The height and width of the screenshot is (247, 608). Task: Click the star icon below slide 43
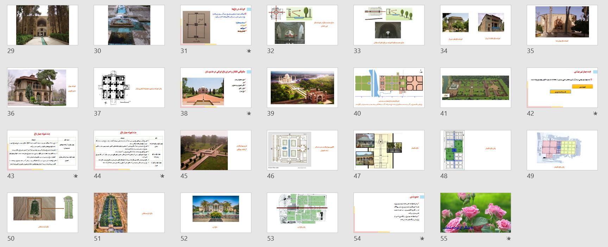point(76,176)
